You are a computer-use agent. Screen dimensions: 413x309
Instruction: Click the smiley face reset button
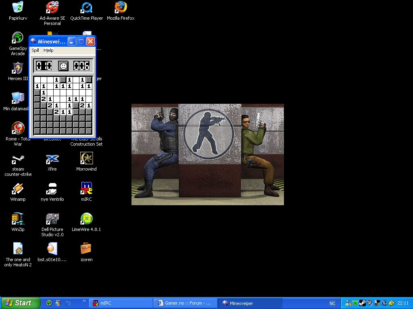click(63, 66)
